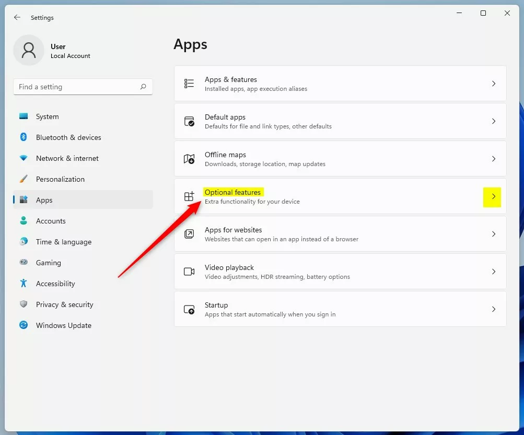Open Optional features title
This screenshot has height=435, width=524.
pos(232,192)
